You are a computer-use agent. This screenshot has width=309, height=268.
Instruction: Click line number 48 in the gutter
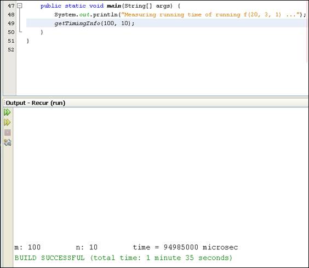coord(11,15)
